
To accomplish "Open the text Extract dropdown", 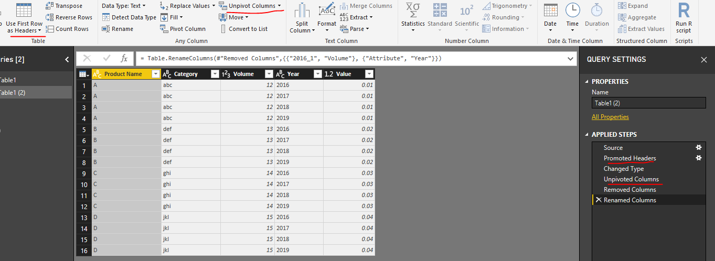I will pos(356,17).
